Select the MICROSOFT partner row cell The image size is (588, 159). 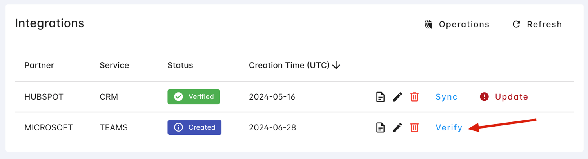pyautogui.click(x=49, y=127)
